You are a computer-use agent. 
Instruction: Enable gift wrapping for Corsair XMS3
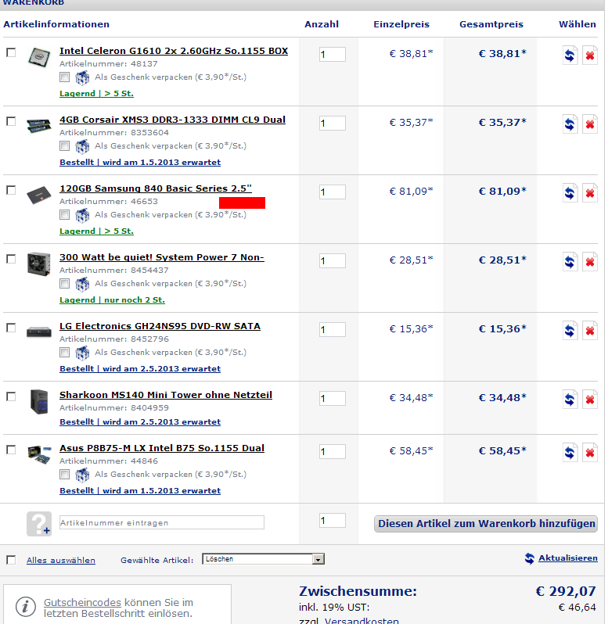pos(64,146)
